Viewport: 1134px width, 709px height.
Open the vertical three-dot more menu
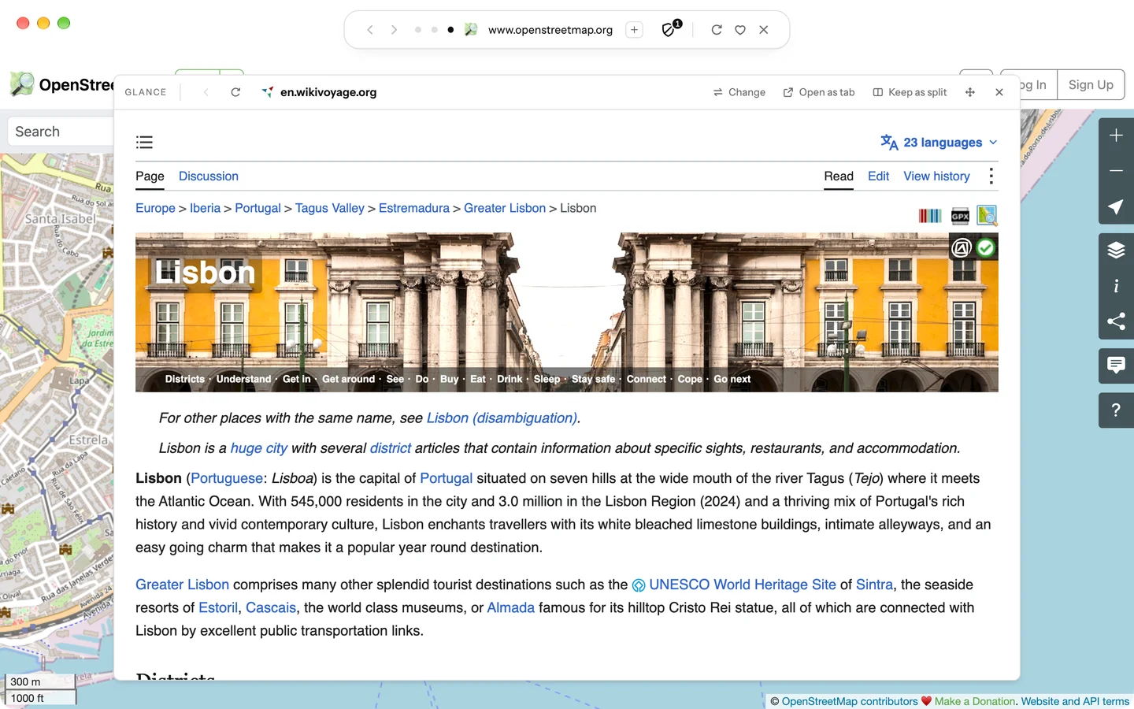coord(991,176)
